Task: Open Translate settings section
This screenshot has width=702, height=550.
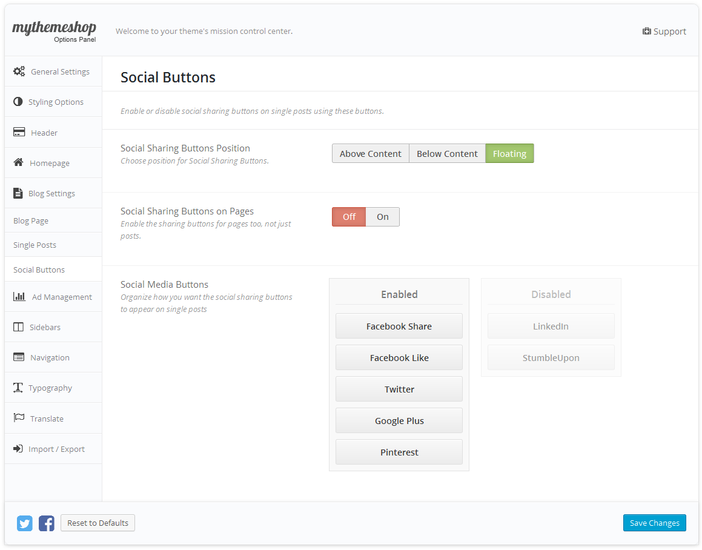Action: 47,419
